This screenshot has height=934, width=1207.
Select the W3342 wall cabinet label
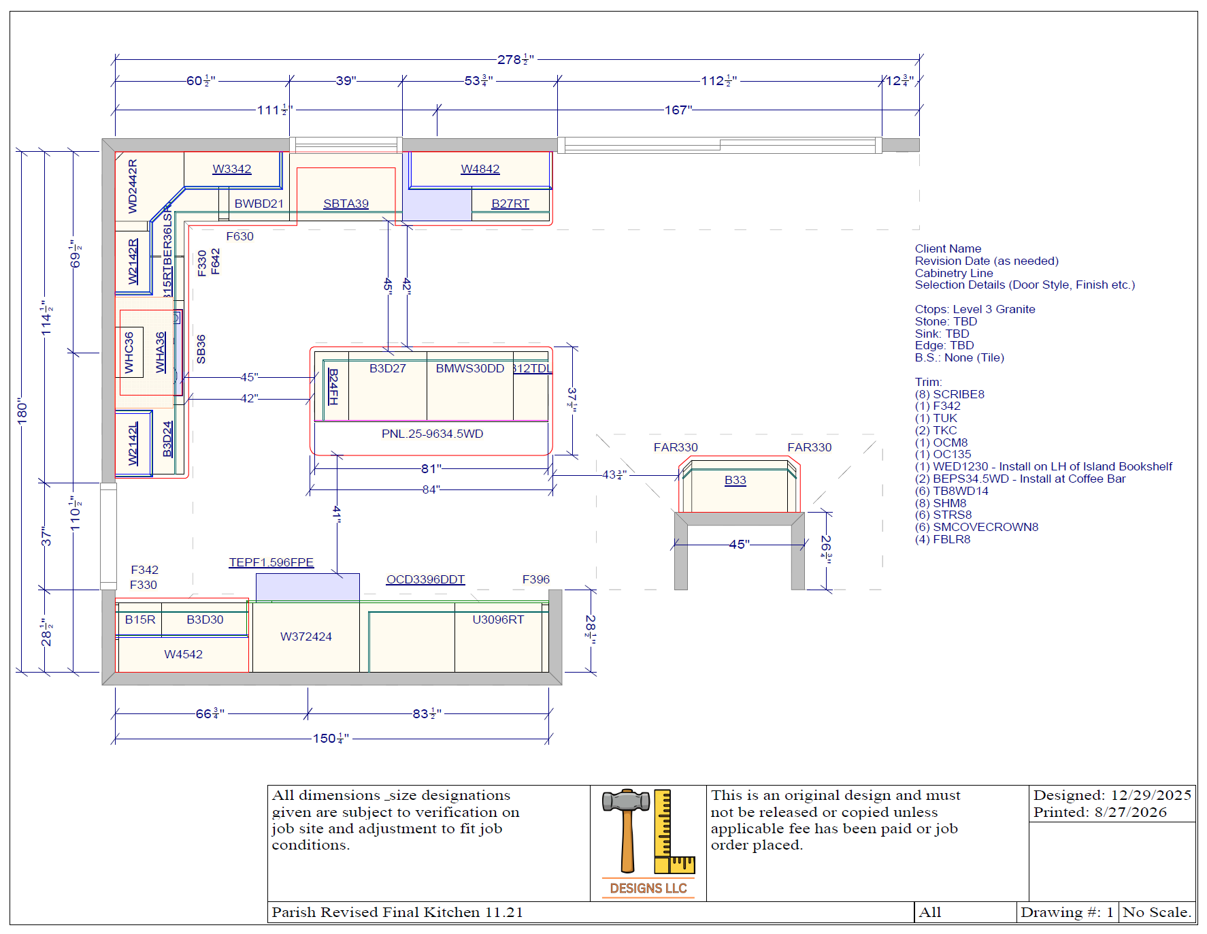tap(232, 169)
